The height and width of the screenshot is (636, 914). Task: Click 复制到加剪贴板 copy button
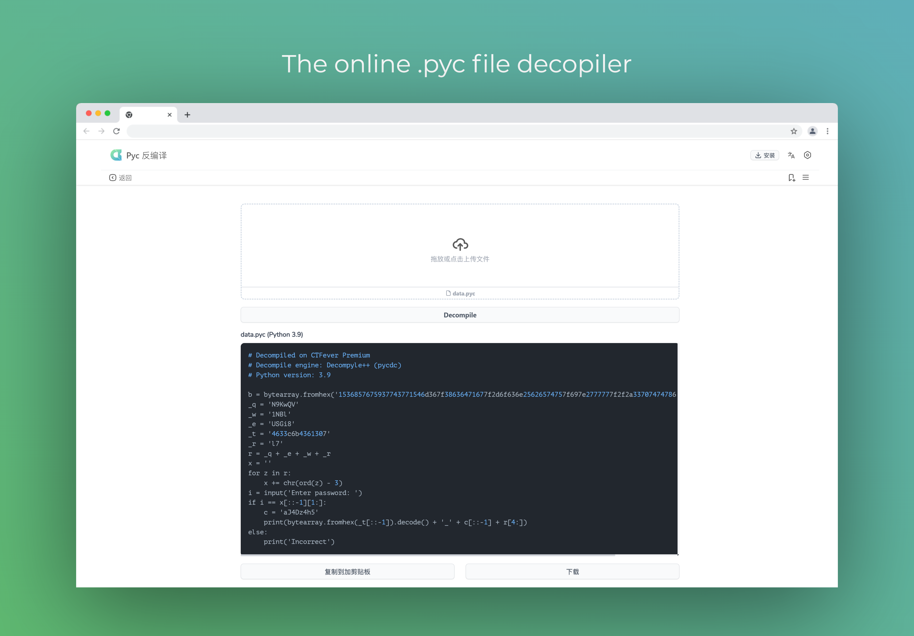[x=347, y=572]
